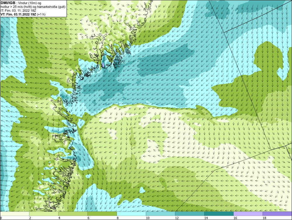Click the 6–8 m/s olive scale swatch
This screenshot has height=220, width=292.
click(102, 214)
